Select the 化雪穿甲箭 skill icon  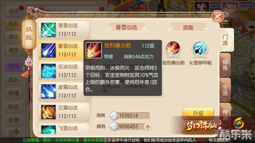(x=200, y=48)
